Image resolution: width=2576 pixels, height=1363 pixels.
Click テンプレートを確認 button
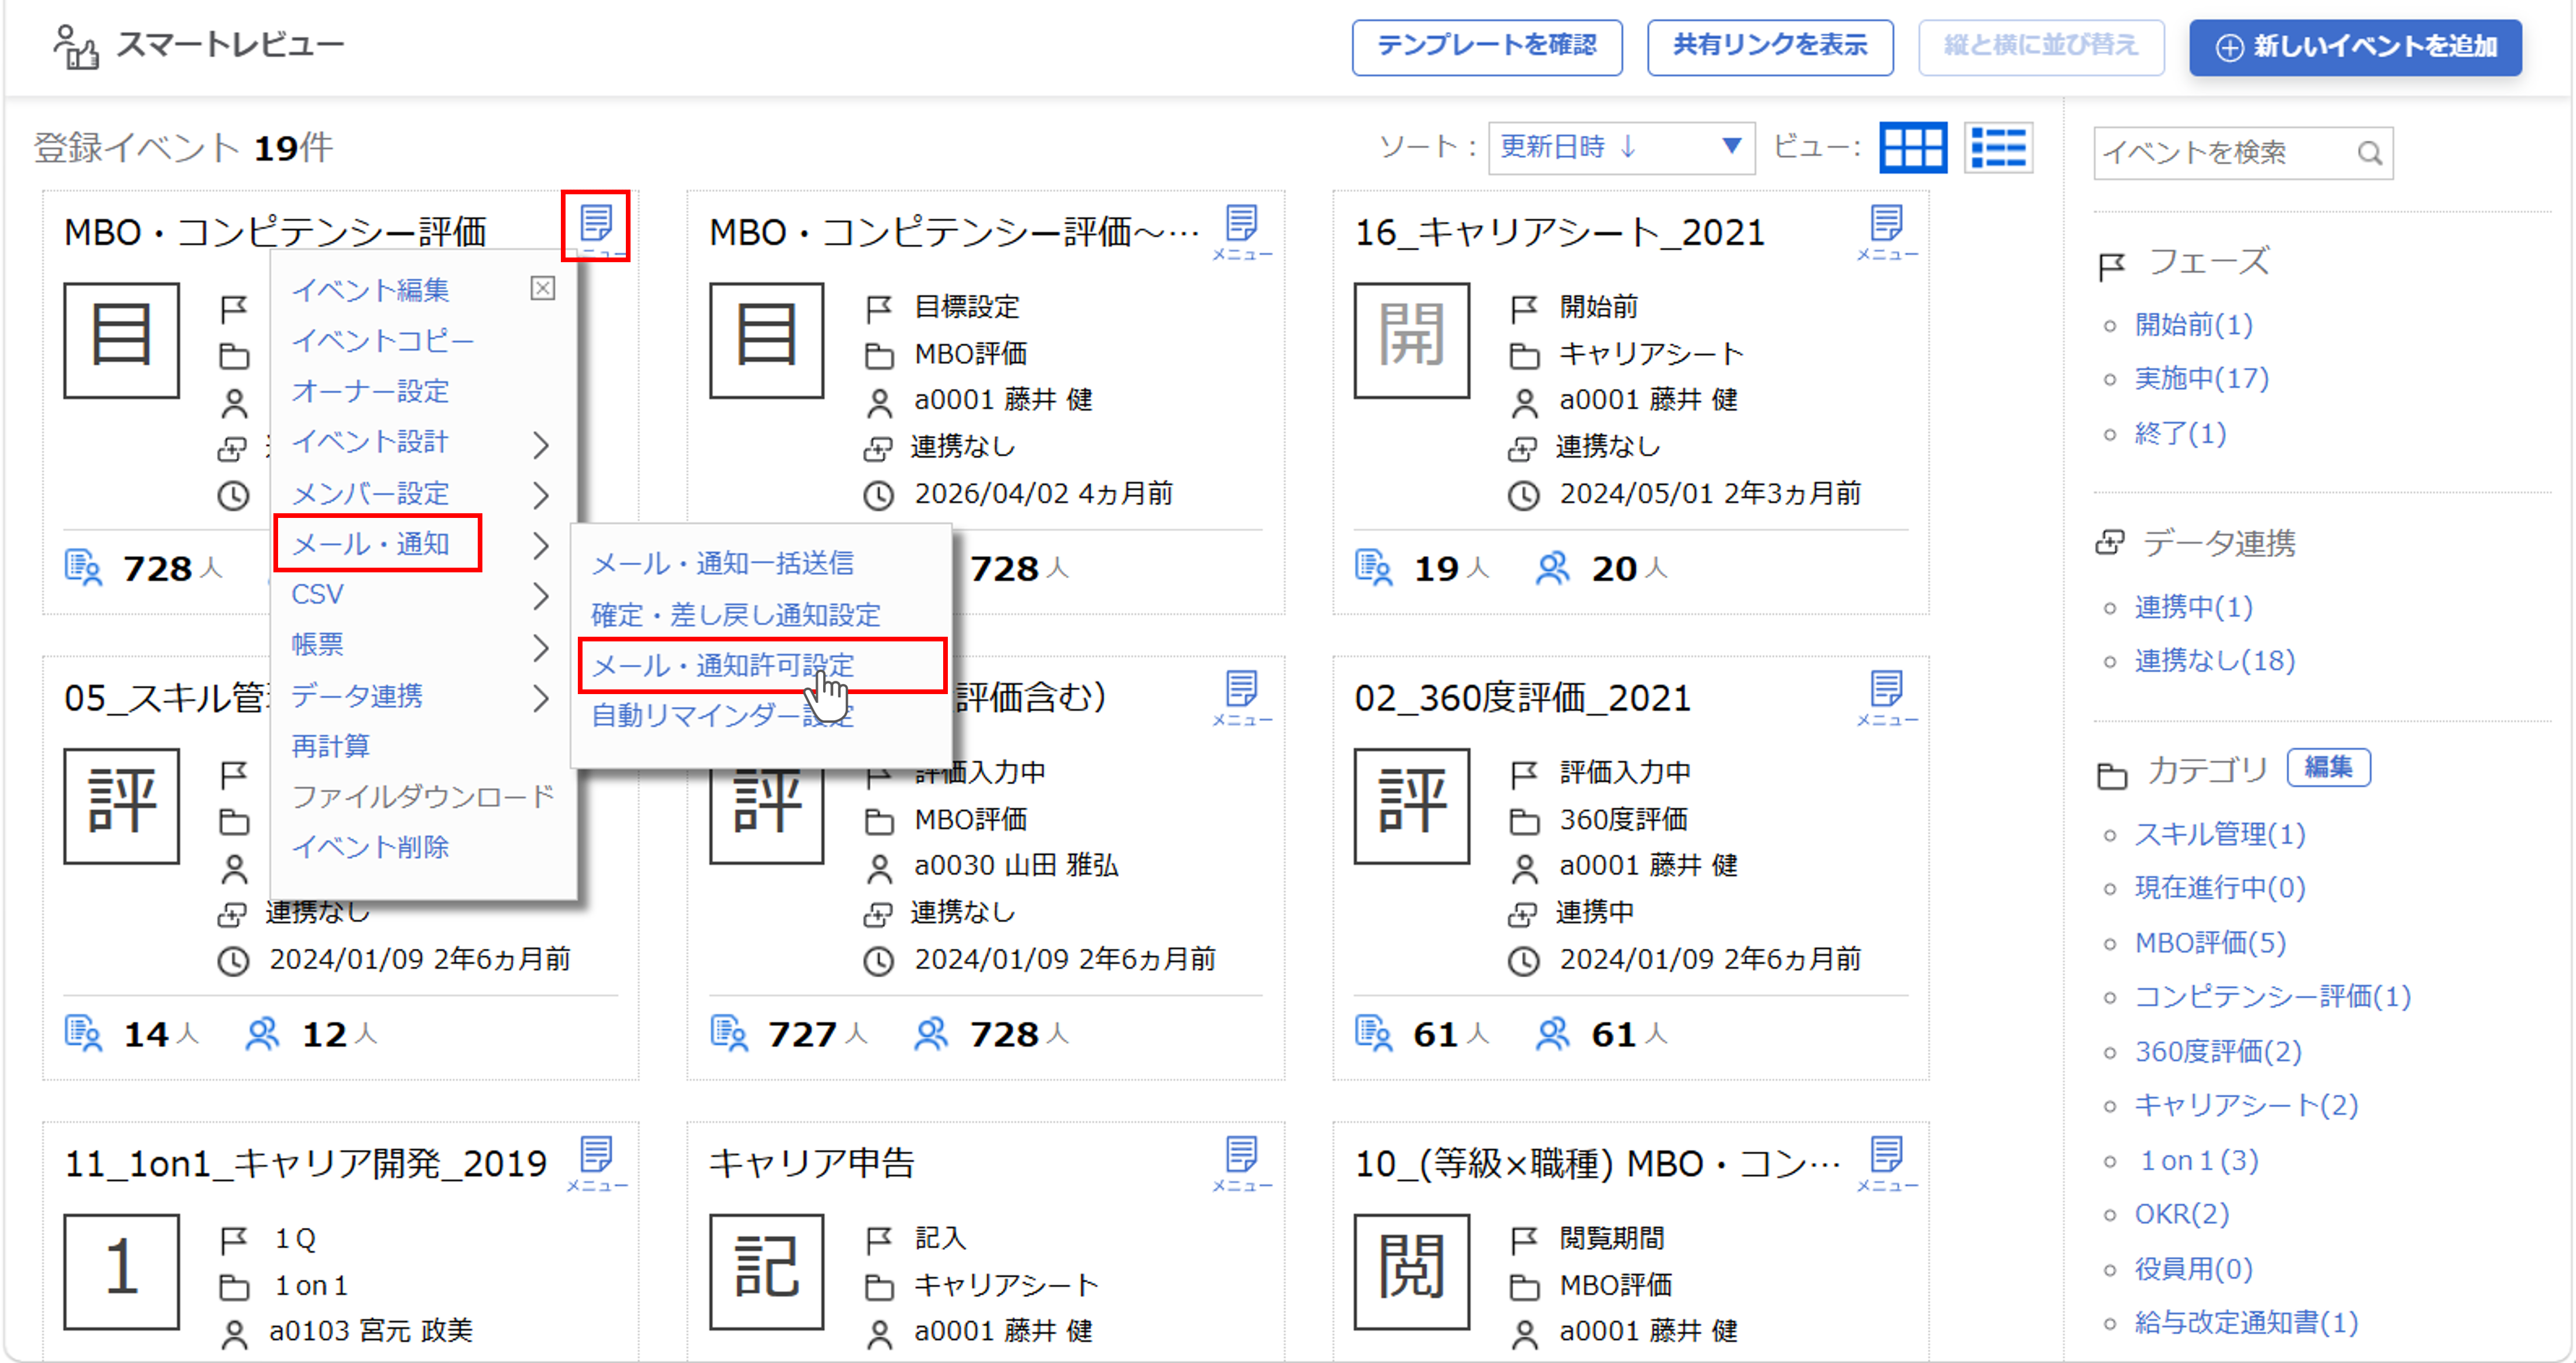click(x=1487, y=47)
